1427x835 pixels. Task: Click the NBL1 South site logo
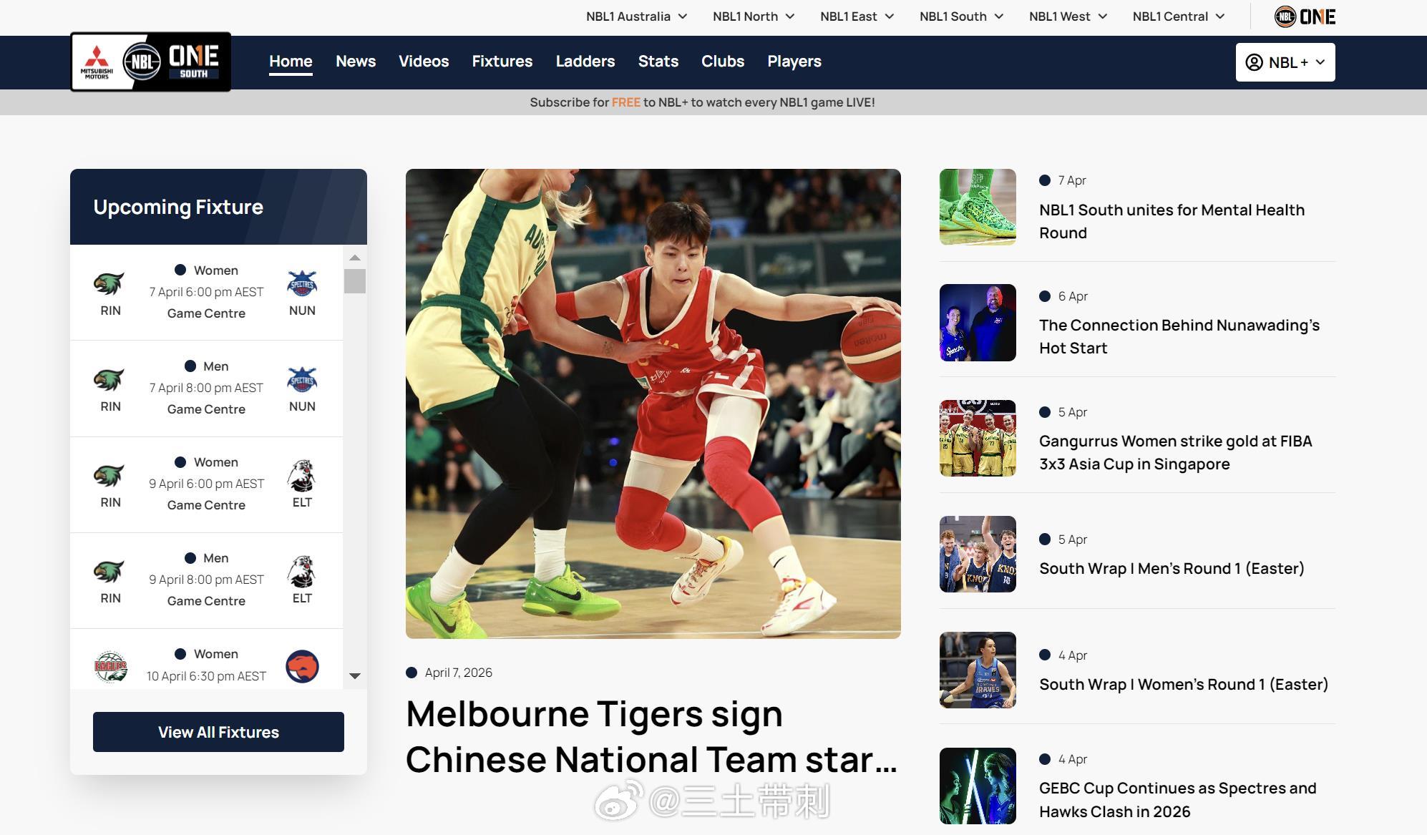[x=150, y=62]
